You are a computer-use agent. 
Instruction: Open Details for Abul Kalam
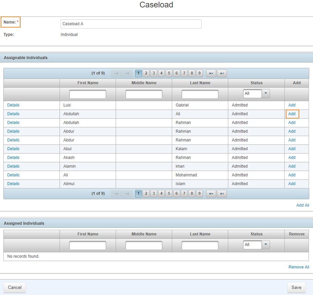click(x=13, y=149)
